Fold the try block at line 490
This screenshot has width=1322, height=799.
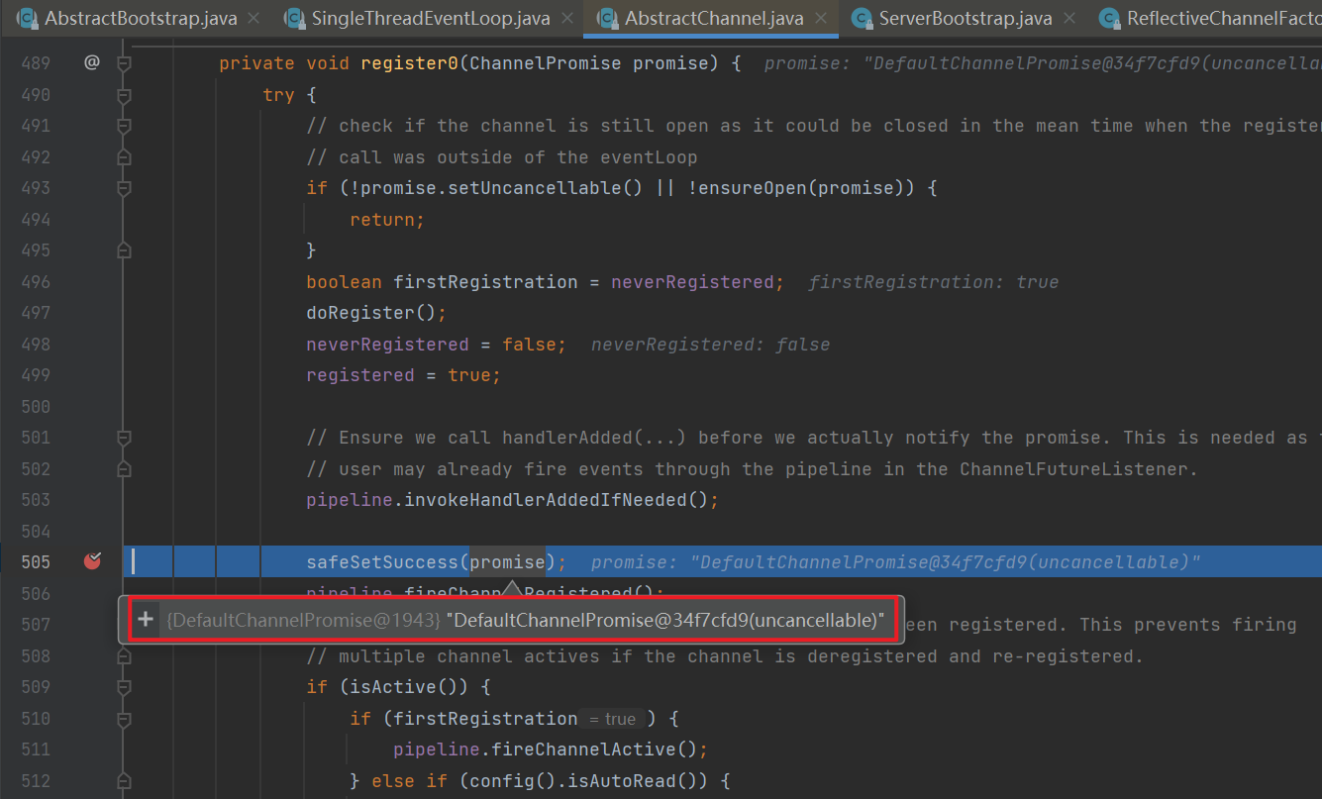tap(124, 95)
